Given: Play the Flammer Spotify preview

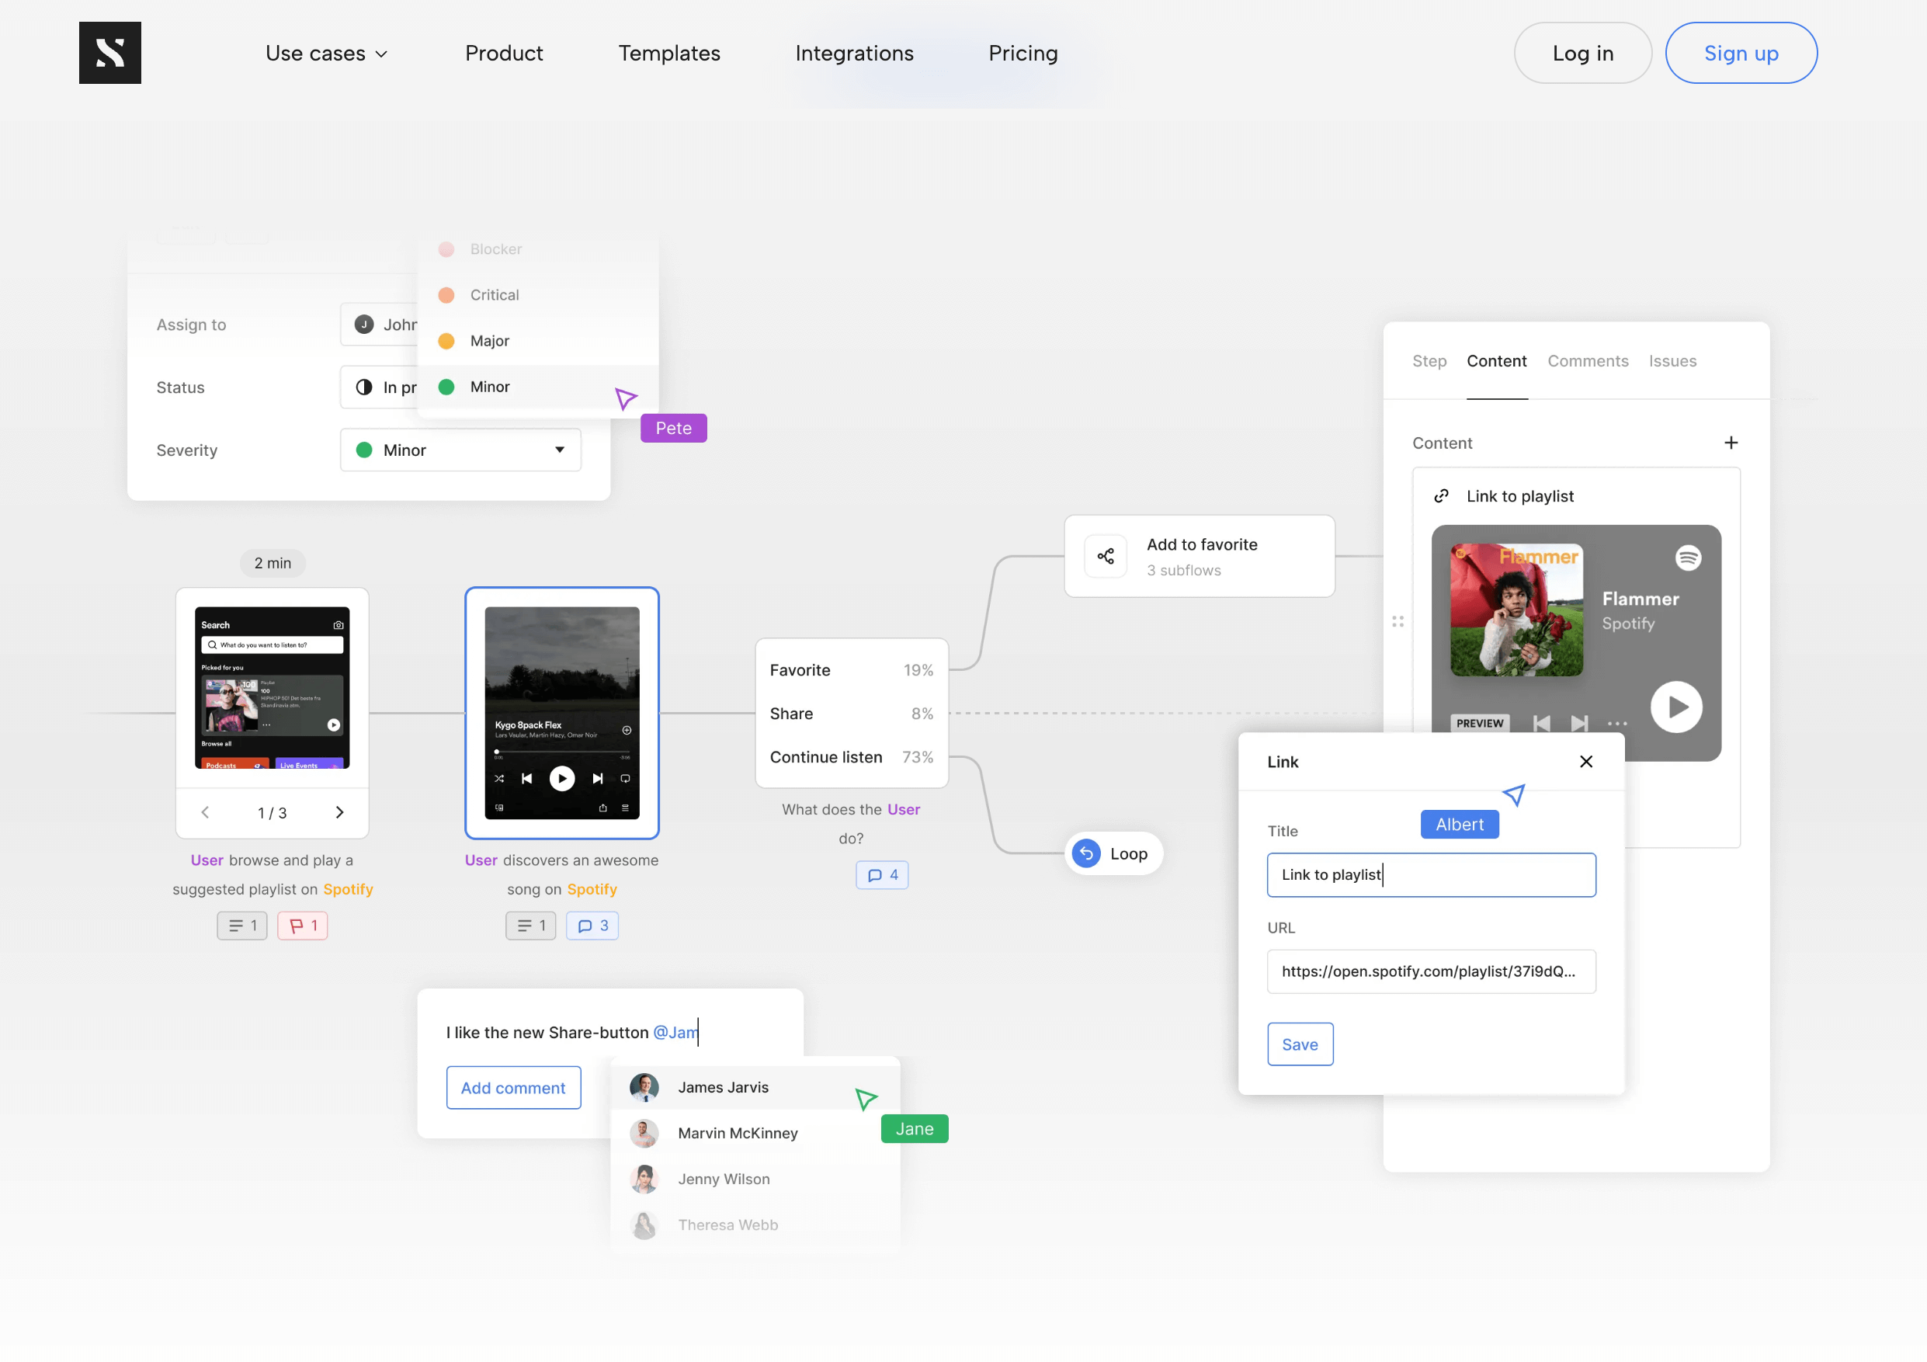Looking at the screenshot, I should click(1676, 707).
